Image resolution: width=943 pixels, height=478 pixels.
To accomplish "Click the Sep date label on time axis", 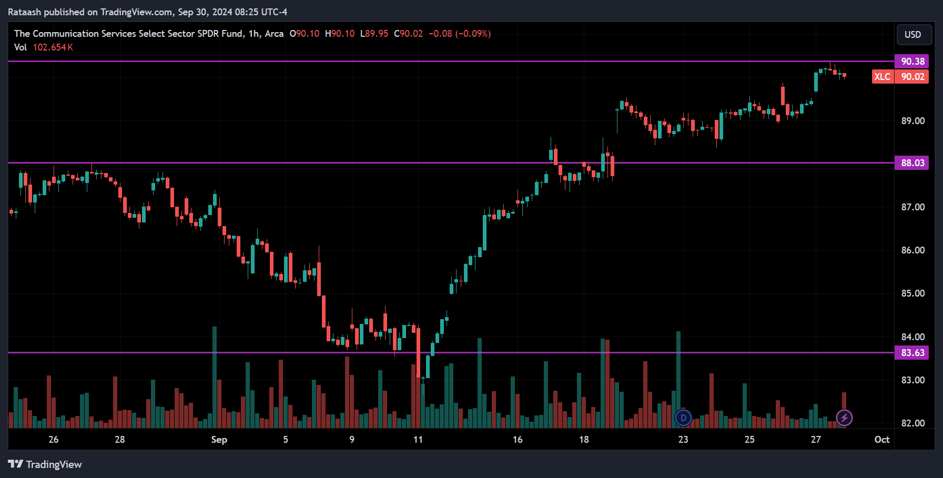I will click(x=219, y=440).
